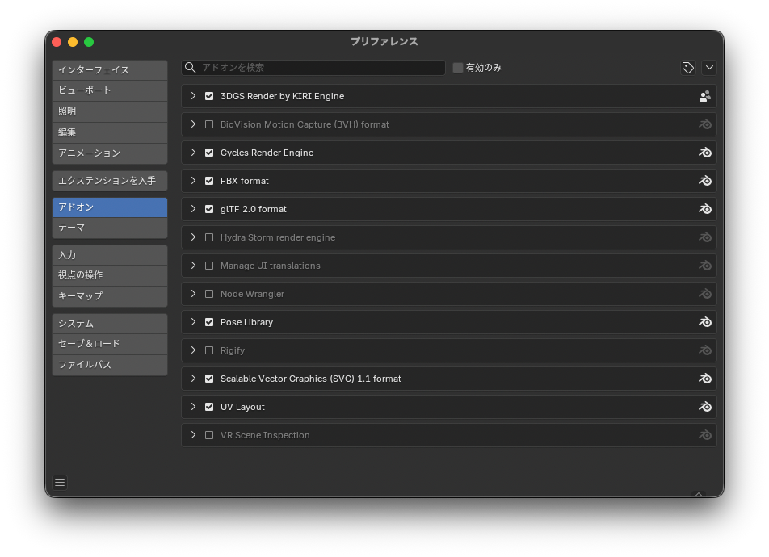
Task: Click the Blender logo icon on the Cycles Render Engine row
Action: (x=704, y=153)
